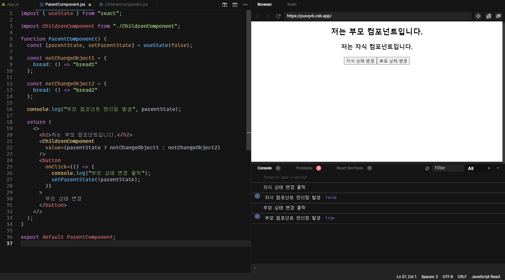Close the ParentComponent.jsx tab

tap(90, 5)
